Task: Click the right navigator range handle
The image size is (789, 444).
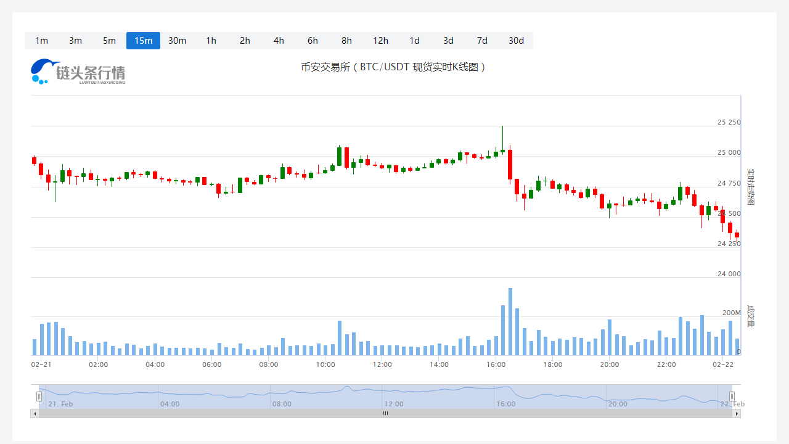Action: 732,397
